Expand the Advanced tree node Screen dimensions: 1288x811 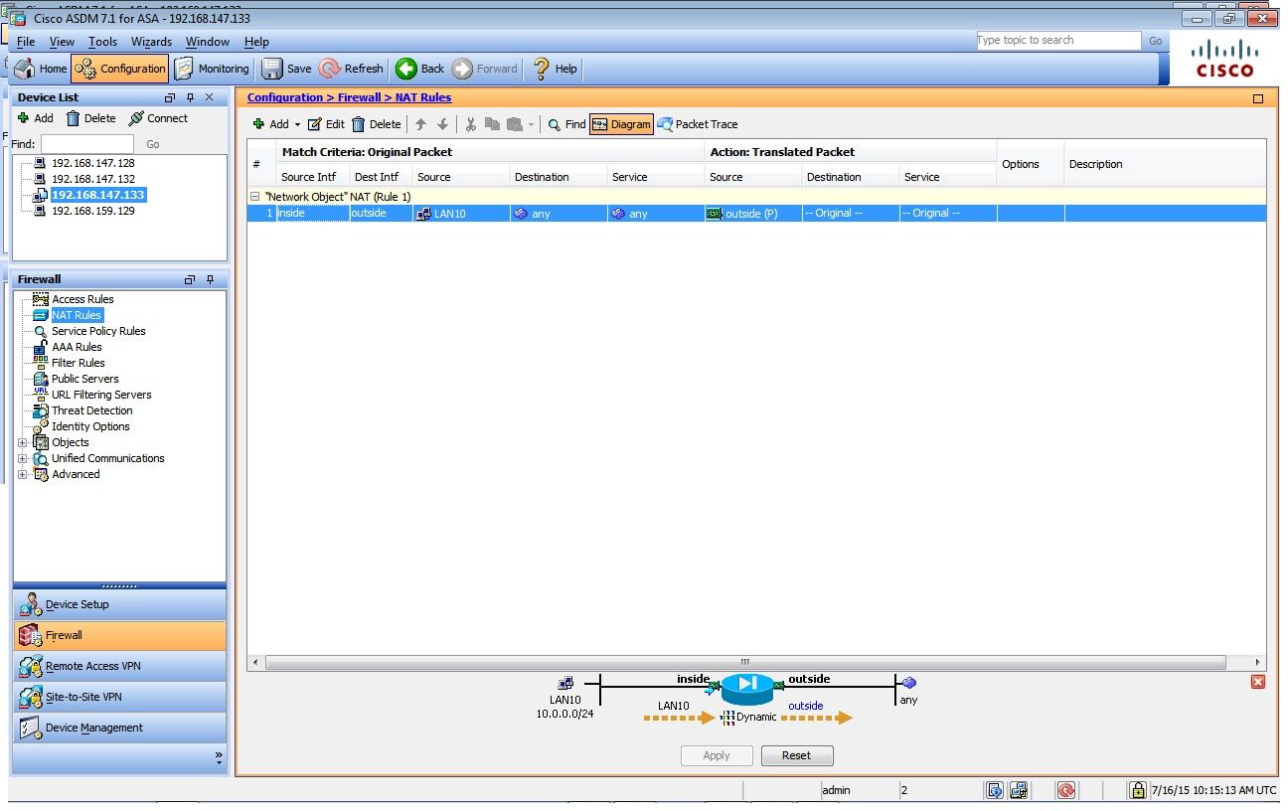[23, 474]
